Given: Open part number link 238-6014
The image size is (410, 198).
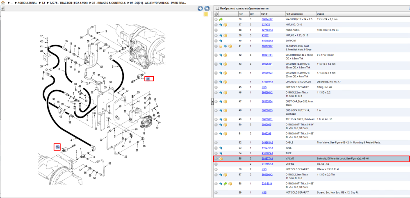Looking at the screenshot, I should (x=267, y=184).
